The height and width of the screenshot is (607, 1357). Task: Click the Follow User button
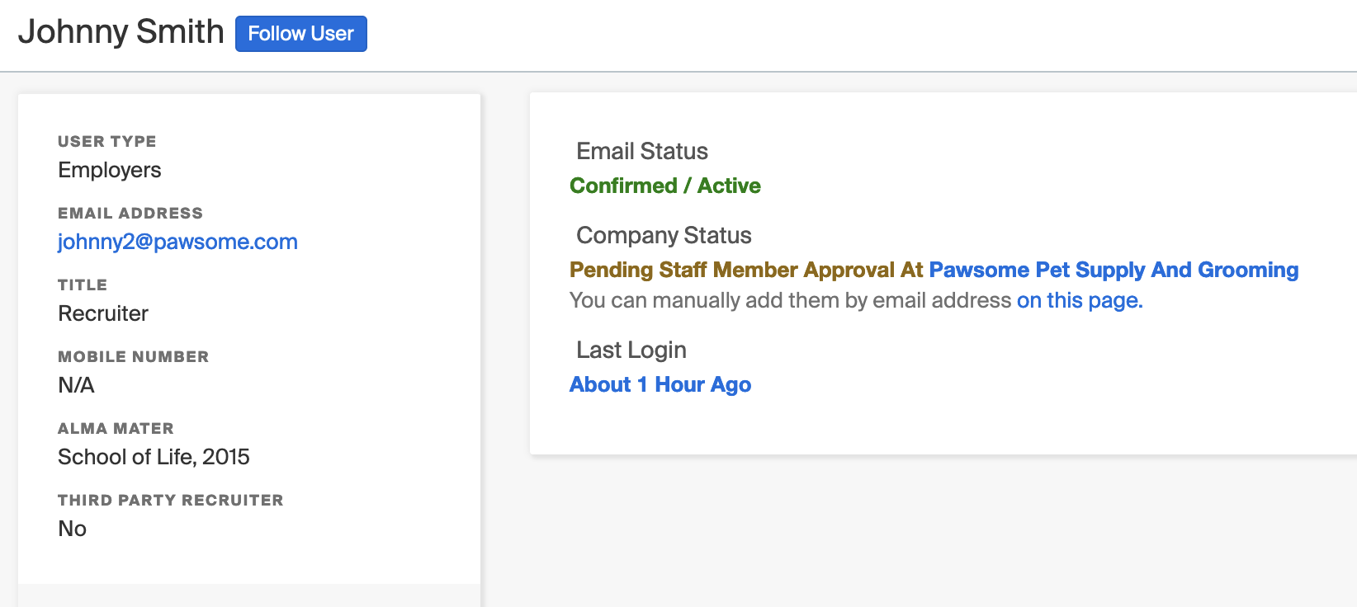(x=300, y=34)
